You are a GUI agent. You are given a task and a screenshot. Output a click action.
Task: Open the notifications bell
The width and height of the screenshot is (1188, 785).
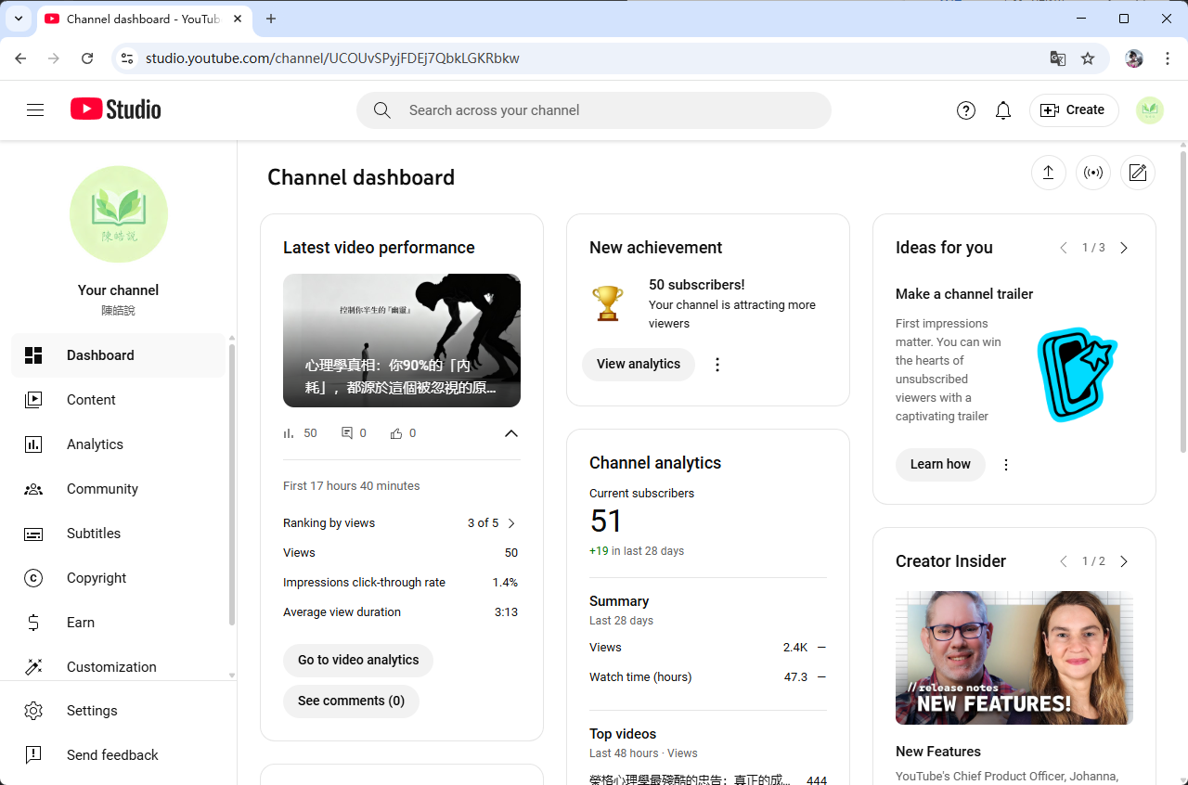[x=1002, y=110]
